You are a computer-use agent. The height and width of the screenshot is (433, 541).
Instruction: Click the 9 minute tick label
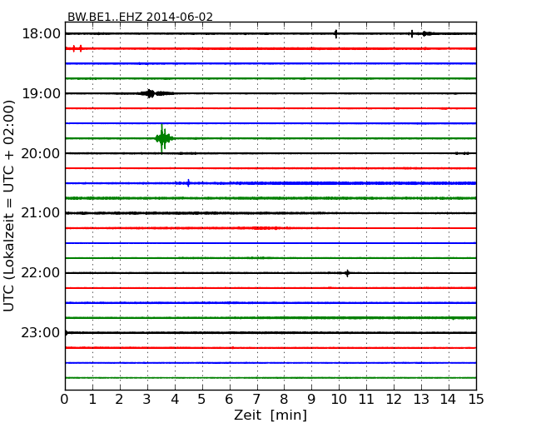click(311, 399)
